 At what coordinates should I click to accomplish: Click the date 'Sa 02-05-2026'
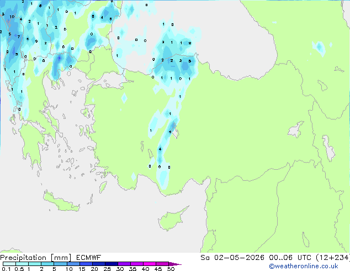tap(232, 258)
